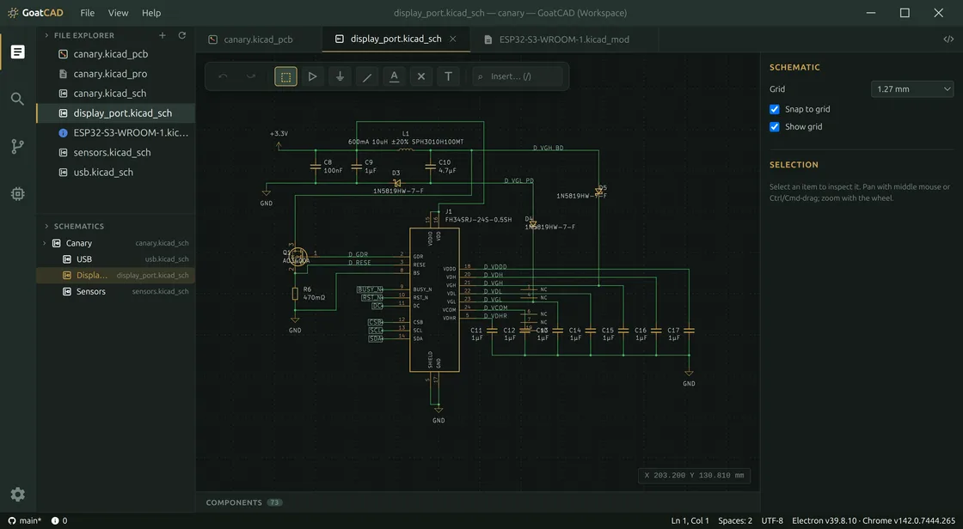Open the File menu

[x=87, y=13]
